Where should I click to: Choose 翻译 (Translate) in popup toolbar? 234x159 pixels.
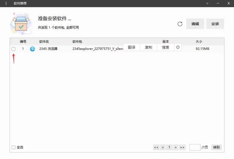point(132,47)
